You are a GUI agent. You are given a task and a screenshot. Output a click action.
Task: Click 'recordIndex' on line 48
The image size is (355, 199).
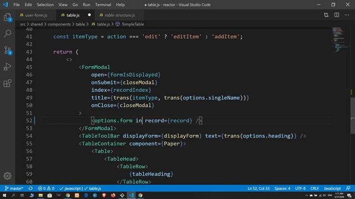(131, 90)
